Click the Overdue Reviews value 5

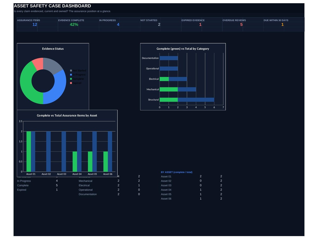point(241,24)
